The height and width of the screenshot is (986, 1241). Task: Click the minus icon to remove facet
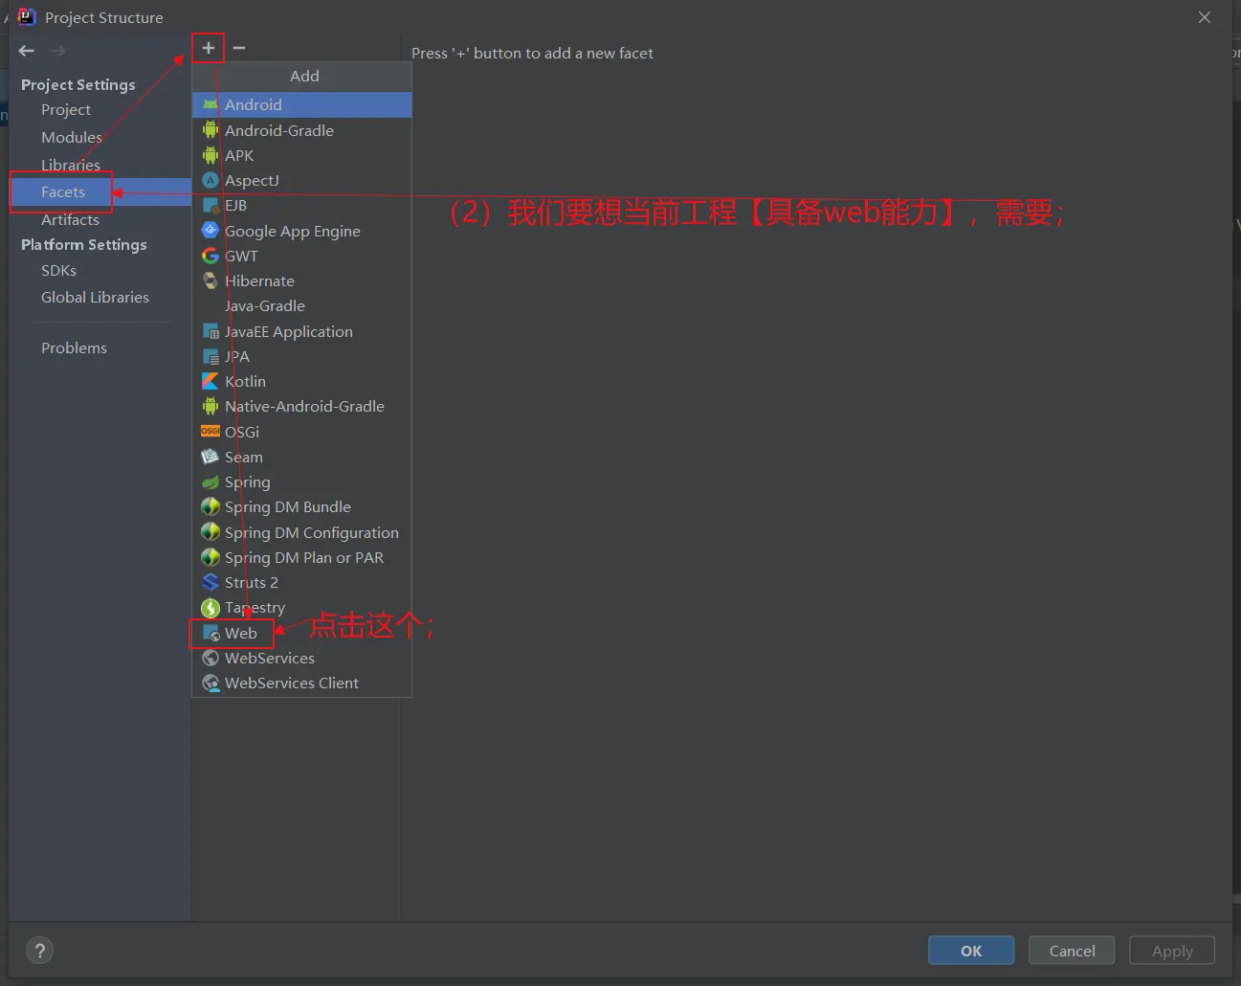pyautogui.click(x=239, y=48)
